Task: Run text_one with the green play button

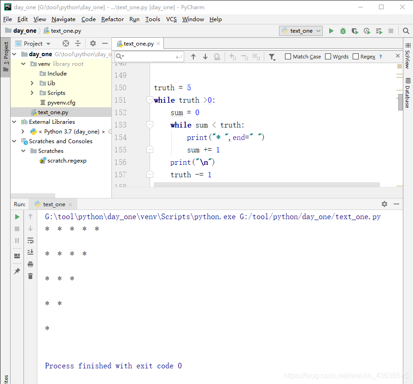Action: 331,31
